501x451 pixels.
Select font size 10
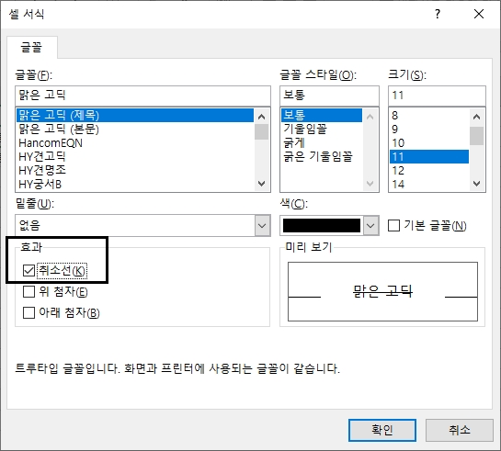click(429, 142)
